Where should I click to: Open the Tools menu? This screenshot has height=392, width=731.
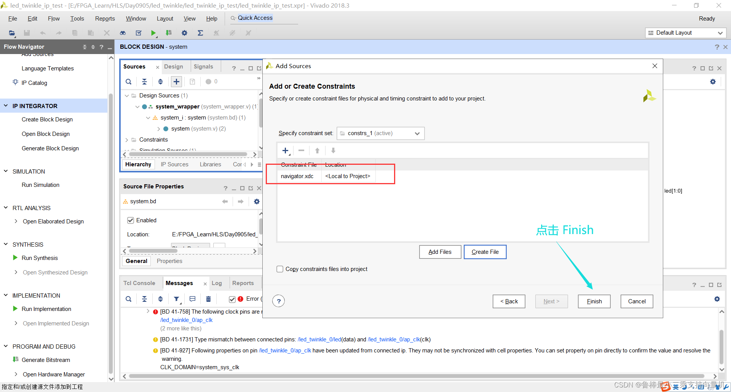(x=77, y=19)
